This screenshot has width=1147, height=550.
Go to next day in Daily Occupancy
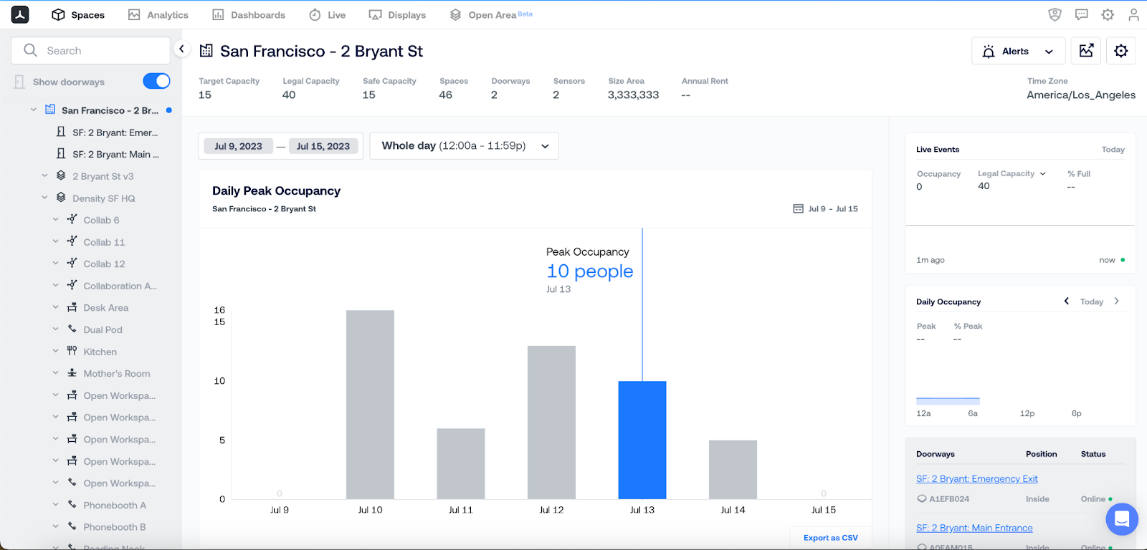1116,301
